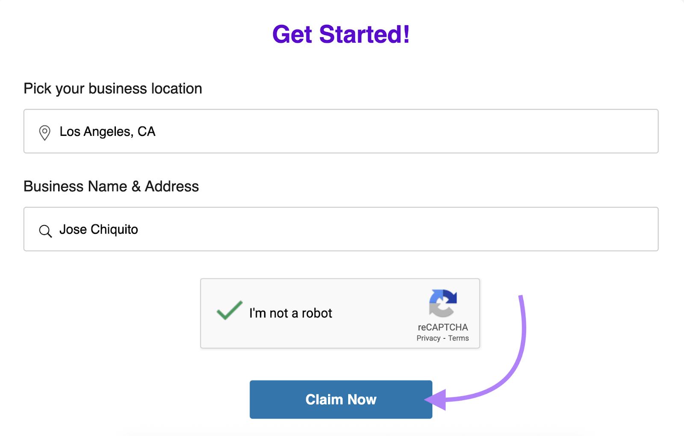Click the "Business Name & Address" label
Screen dimensions: 684x436
click(x=111, y=186)
